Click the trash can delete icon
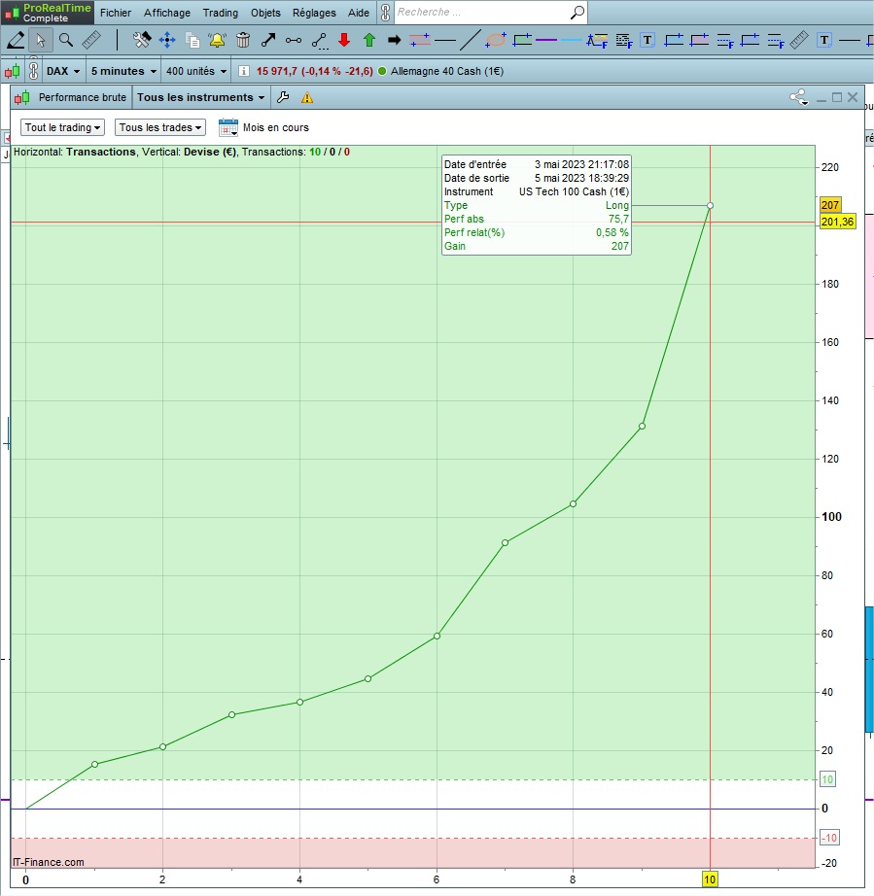Viewport: 874px width, 896px height. coord(243,40)
